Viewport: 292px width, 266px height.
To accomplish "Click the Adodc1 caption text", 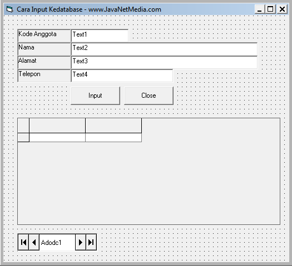I will [51, 243].
